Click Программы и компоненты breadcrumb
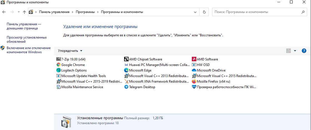Image resolution: width=311 pixels, height=130 pixels. coord(122,12)
